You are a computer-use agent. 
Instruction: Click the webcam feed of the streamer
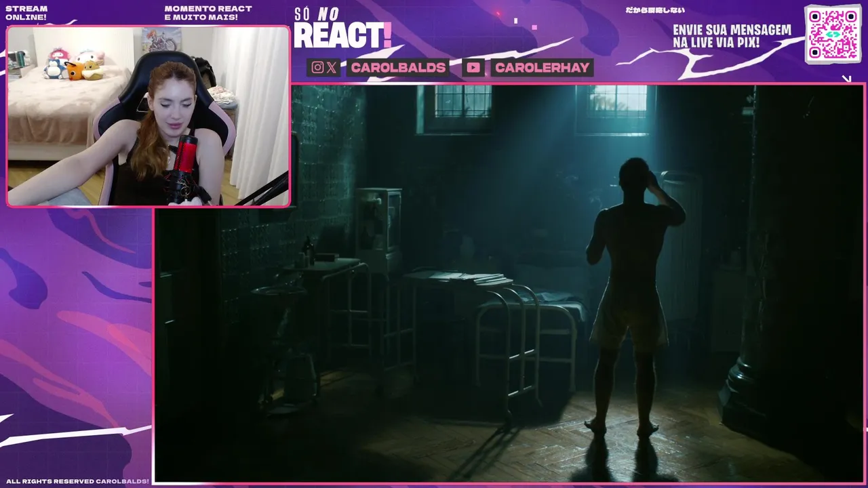149,116
